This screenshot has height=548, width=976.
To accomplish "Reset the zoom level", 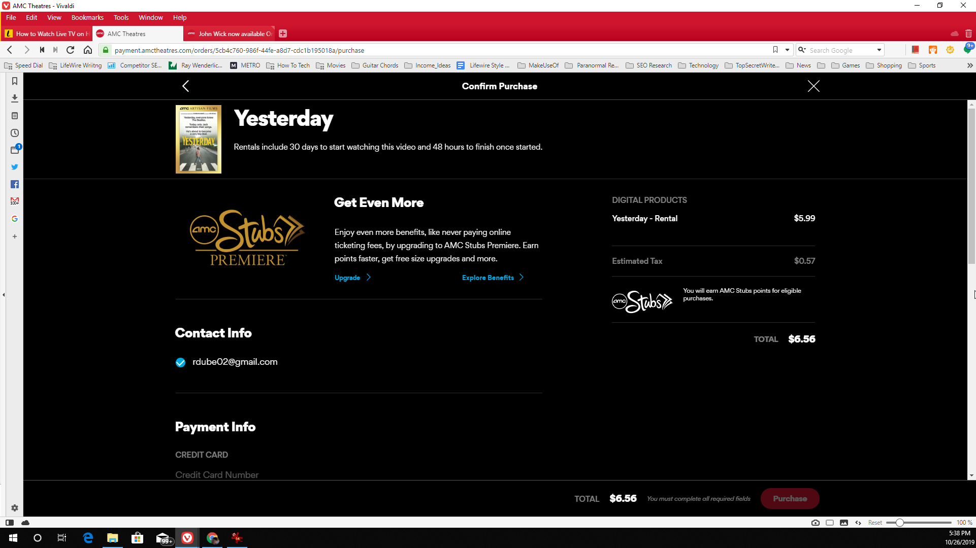I will [875, 523].
